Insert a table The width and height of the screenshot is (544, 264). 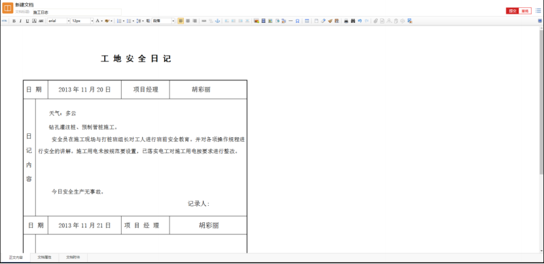pyautogui.click(x=307, y=21)
